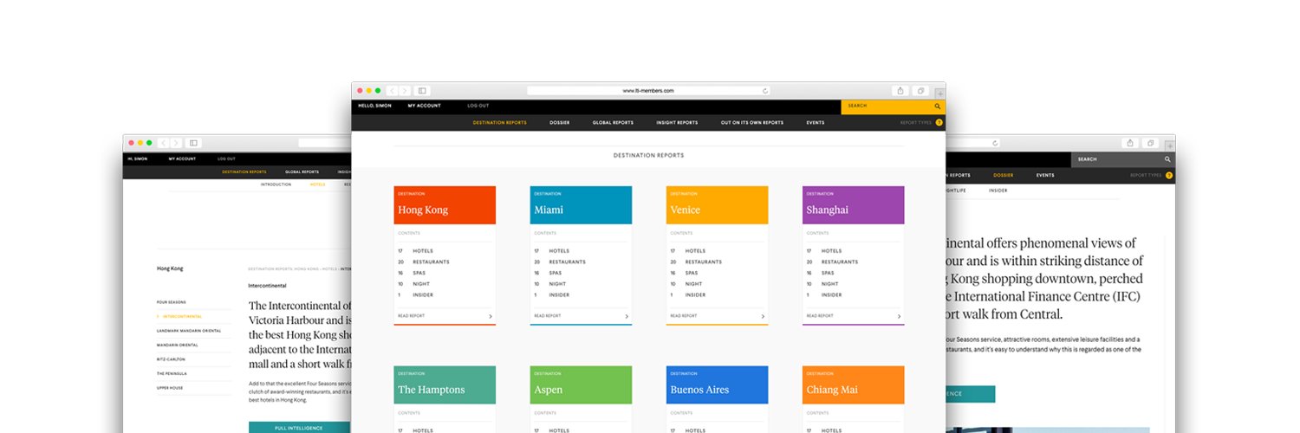
Task: Toggle sidebar in the left browser window
Action: (193, 143)
